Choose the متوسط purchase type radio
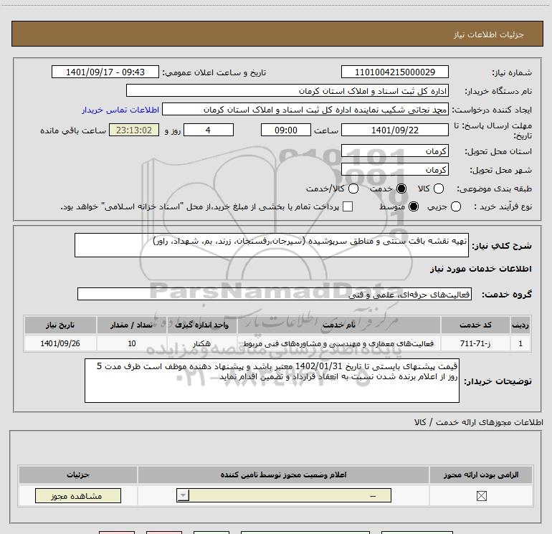 coord(414,206)
